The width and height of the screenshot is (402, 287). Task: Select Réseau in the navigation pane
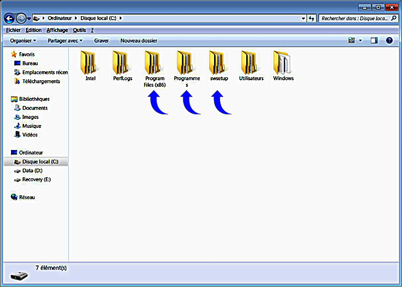point(27,197)
